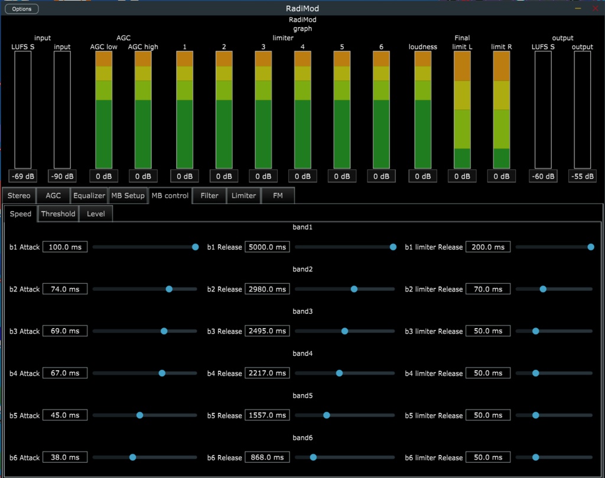605x478 pixels.
Task: Open the AGC tab
Action: tap(53, 195)
